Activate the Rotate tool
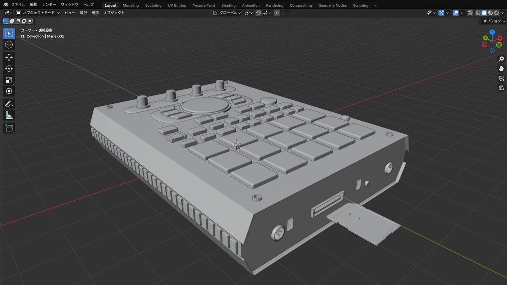The width and height of the screenshot is (507, 285). click(8, 68)
